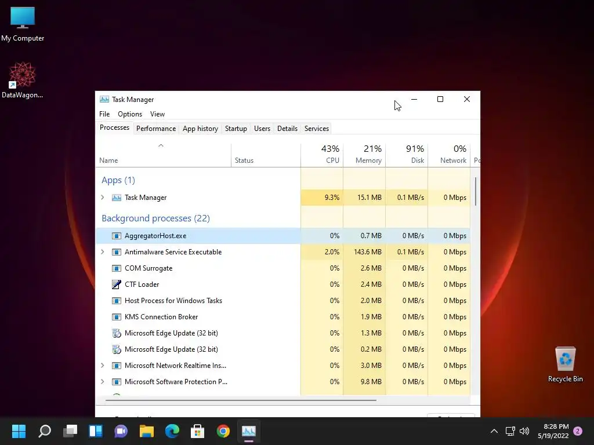This screenshot has height=445, width=594.
Task: Select the Apps (1) group header
Action: click(x=118, y=180)
